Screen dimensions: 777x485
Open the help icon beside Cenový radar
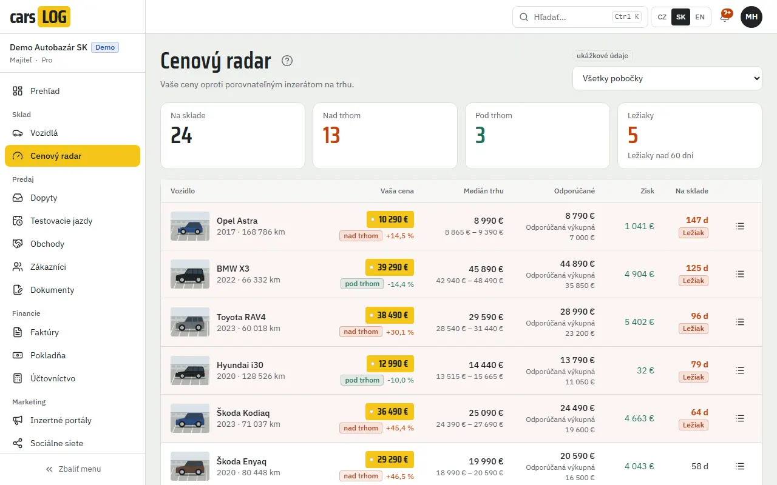287,61
